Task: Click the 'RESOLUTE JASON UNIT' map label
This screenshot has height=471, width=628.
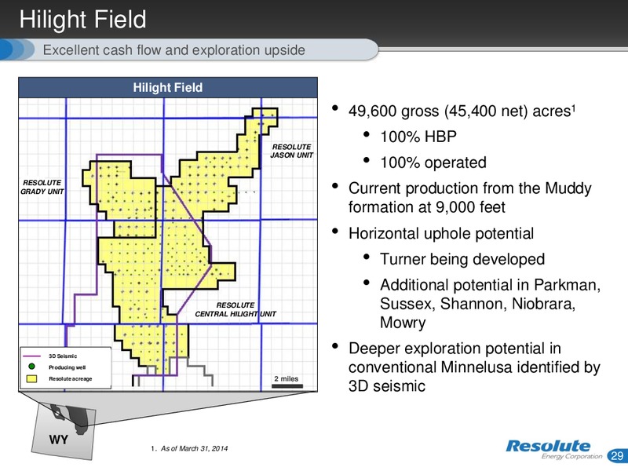Action: (291, 151)
